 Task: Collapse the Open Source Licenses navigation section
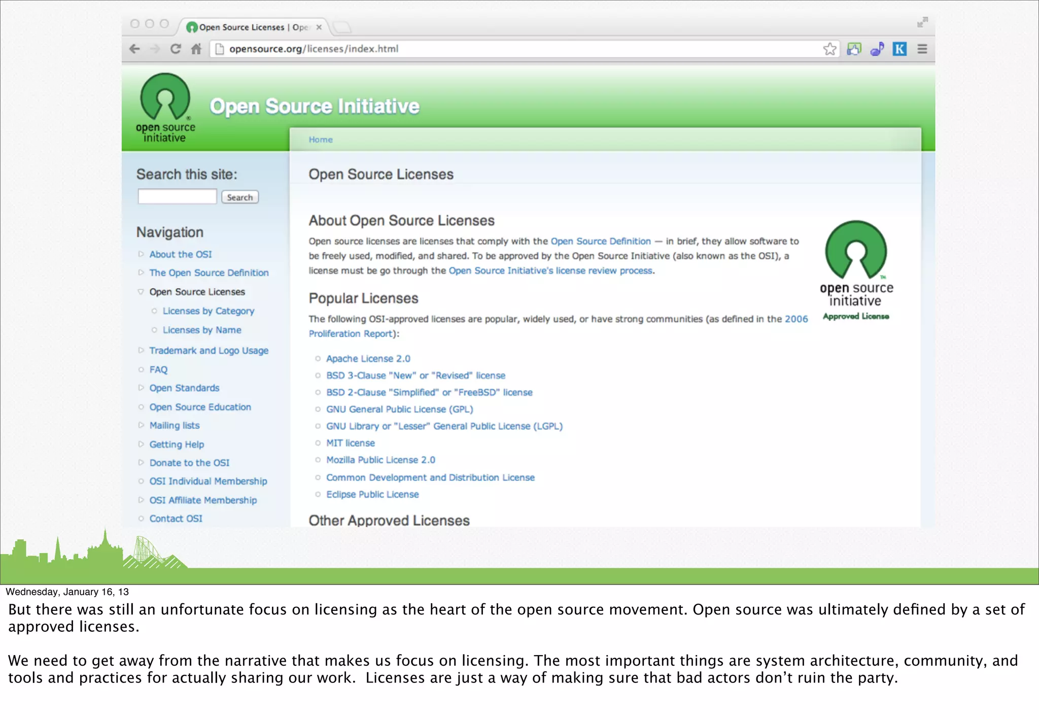141,292
